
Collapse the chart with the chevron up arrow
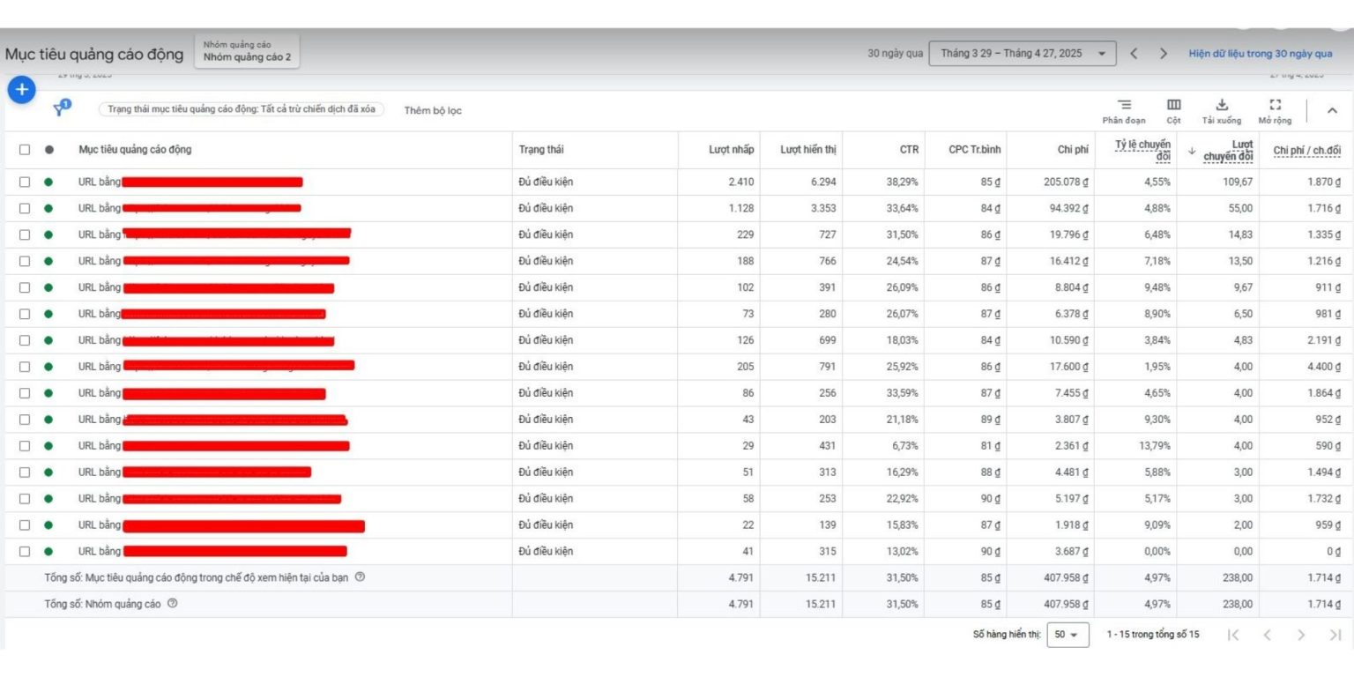[x=1331, y=111]
